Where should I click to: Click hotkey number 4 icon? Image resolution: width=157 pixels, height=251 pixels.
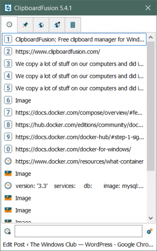(8, 76)
